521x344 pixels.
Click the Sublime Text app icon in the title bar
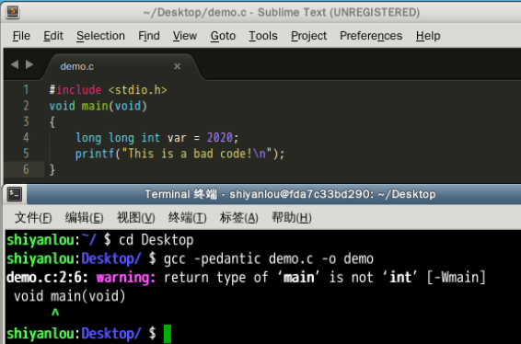point(12,12)
